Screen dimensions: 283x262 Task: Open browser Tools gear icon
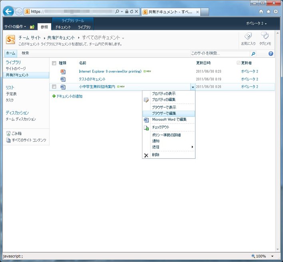tap(276, 12)
